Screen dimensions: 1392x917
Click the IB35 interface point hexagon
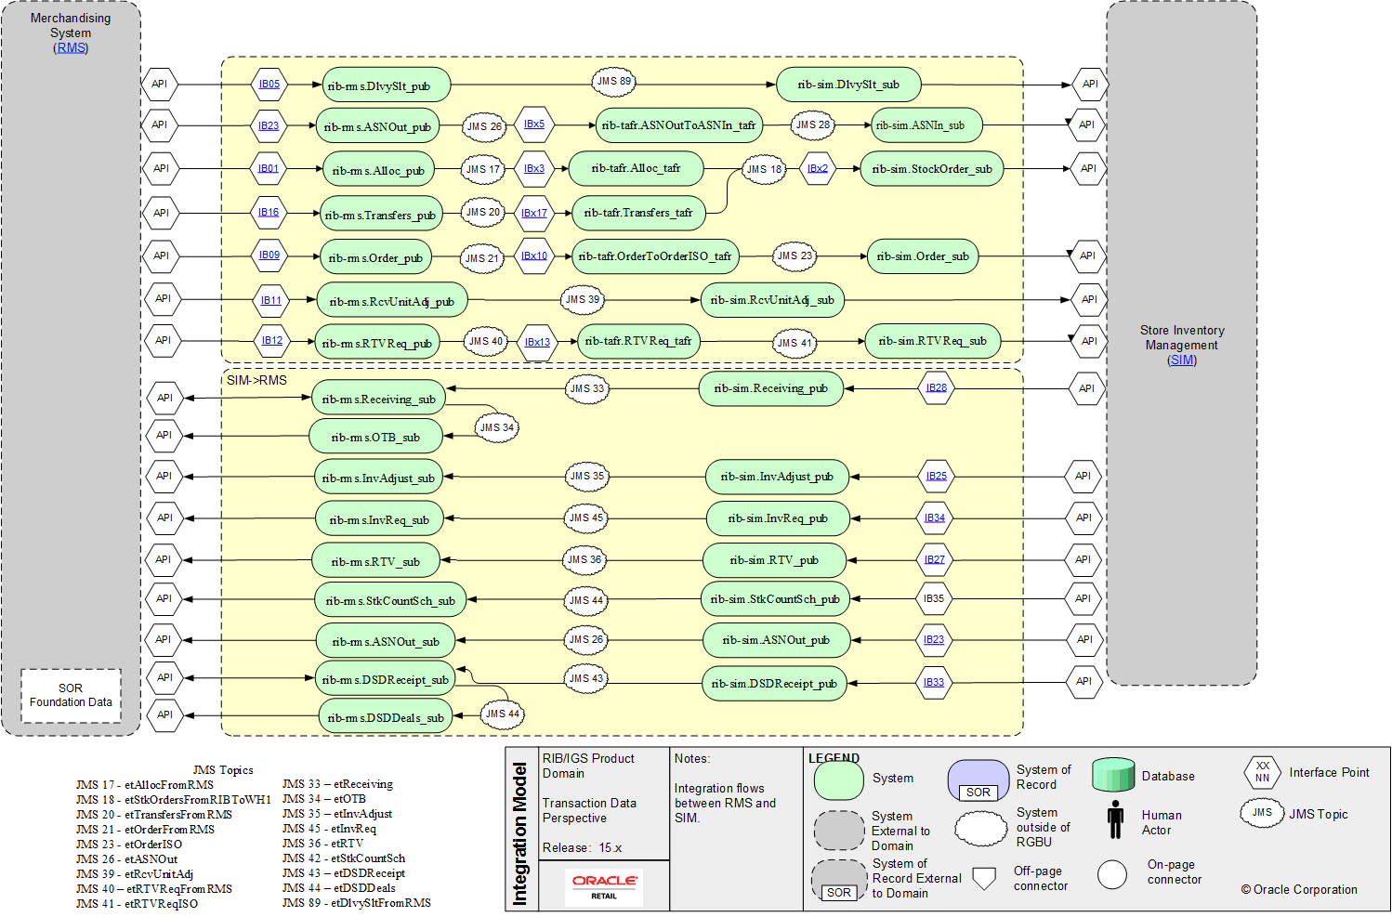point(934,599)
